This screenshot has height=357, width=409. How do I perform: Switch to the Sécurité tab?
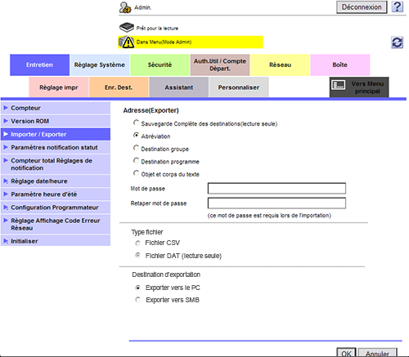[160, 65]
